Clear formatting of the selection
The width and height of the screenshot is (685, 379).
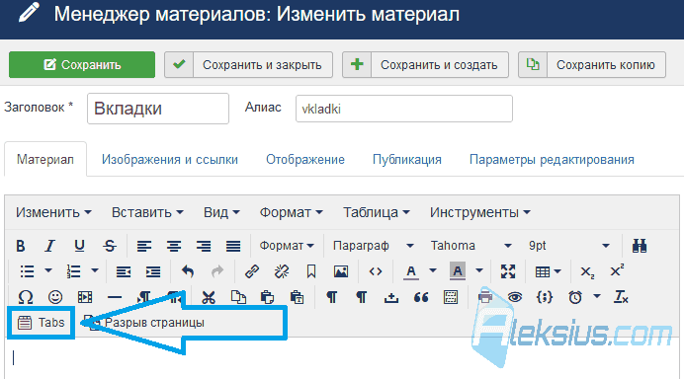point(621,297)
